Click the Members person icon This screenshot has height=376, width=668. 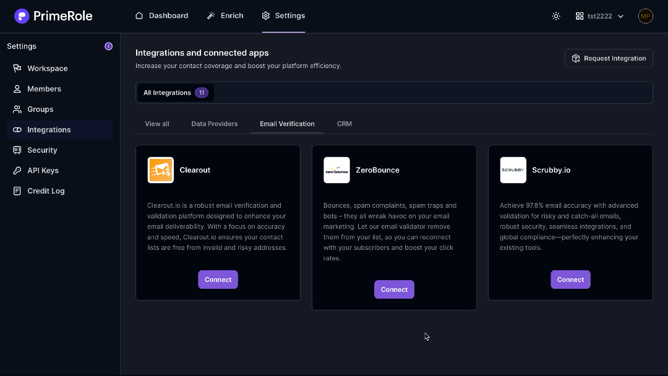point(17,88)
